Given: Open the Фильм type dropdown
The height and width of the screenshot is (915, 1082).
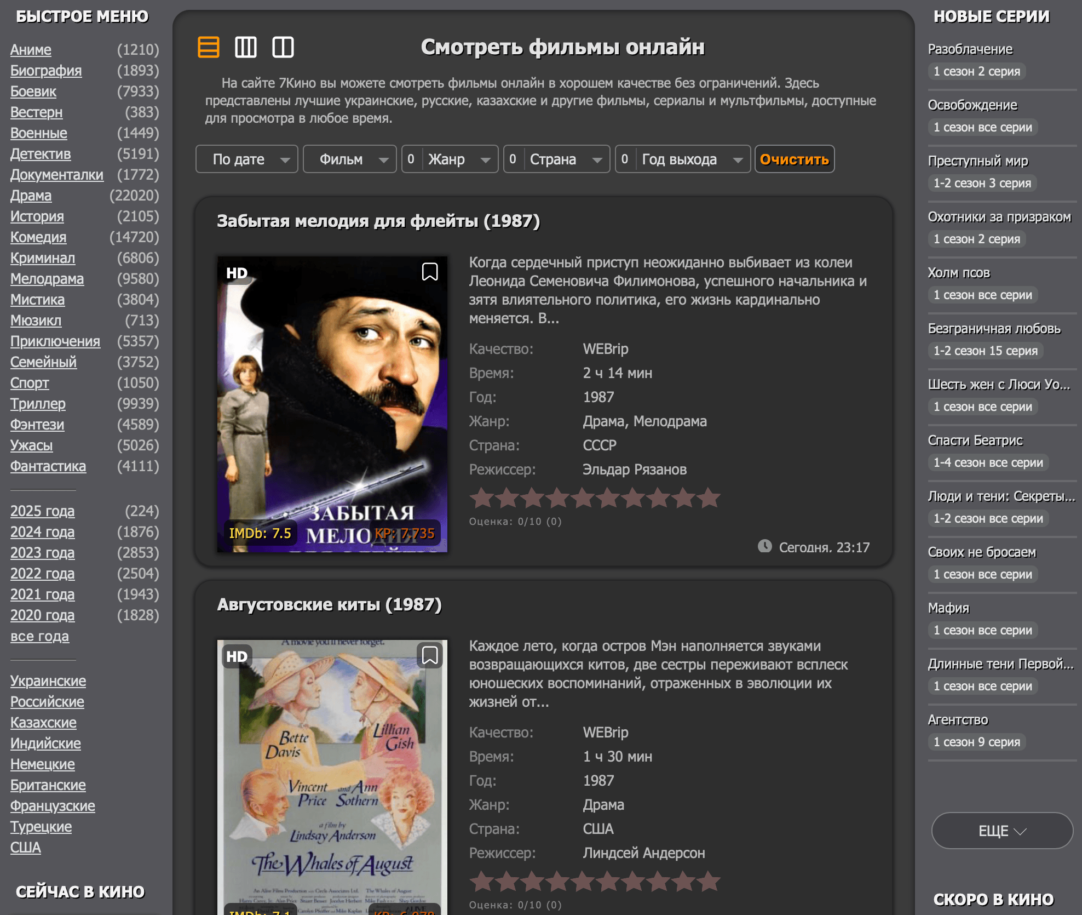Looking at the screenshot, I should click(x=350, y=159).
